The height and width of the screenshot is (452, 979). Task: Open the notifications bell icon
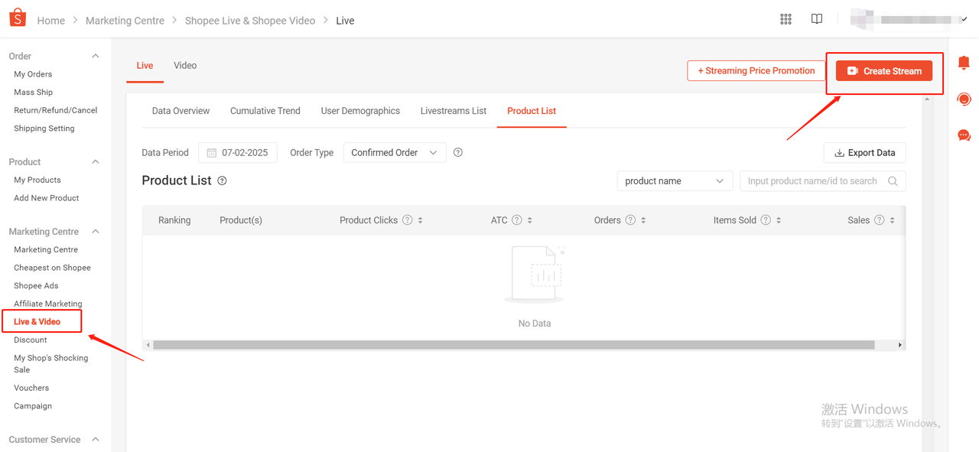click(964, 63)
